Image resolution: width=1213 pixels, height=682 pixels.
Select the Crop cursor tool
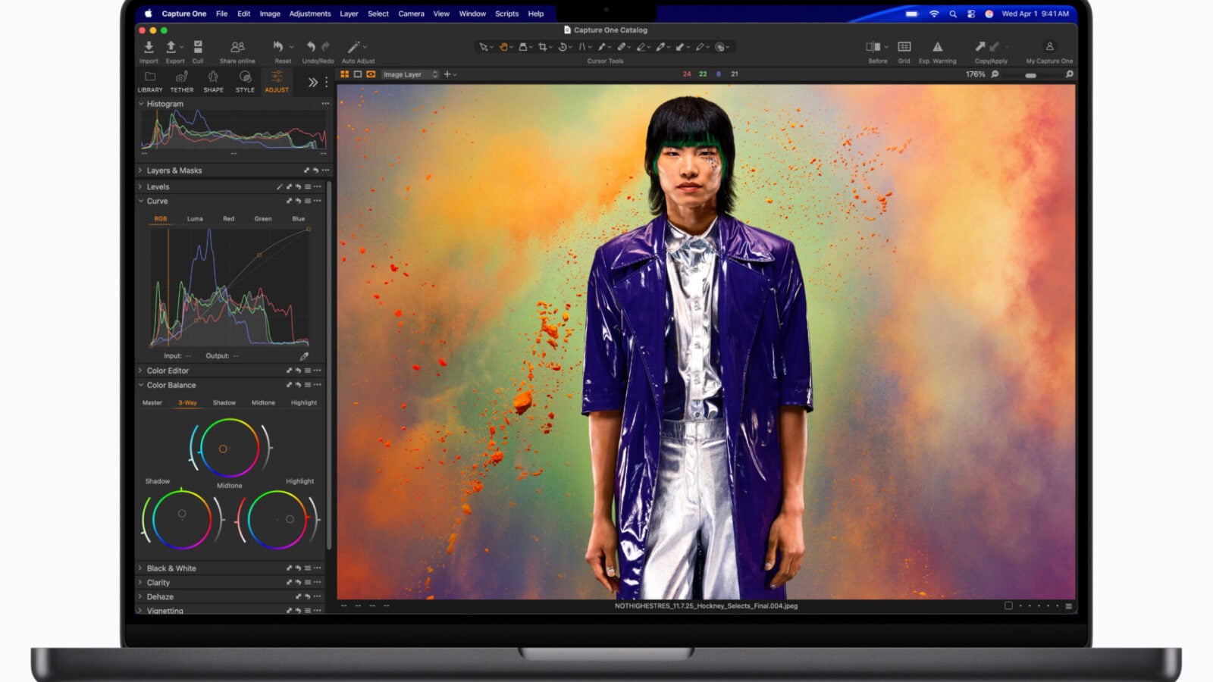(542, 47)
